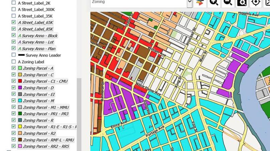270x151 pixels.
Task: Uncheck Zoning Parcel - M1 - MMU checkbox
Action: [x=14, y=107]
